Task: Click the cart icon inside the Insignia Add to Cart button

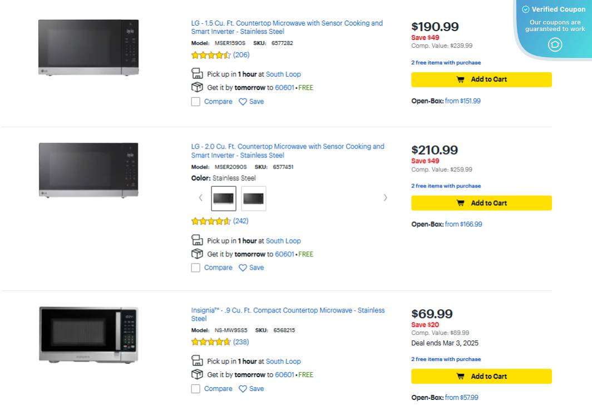Action: tap(461, 376)
